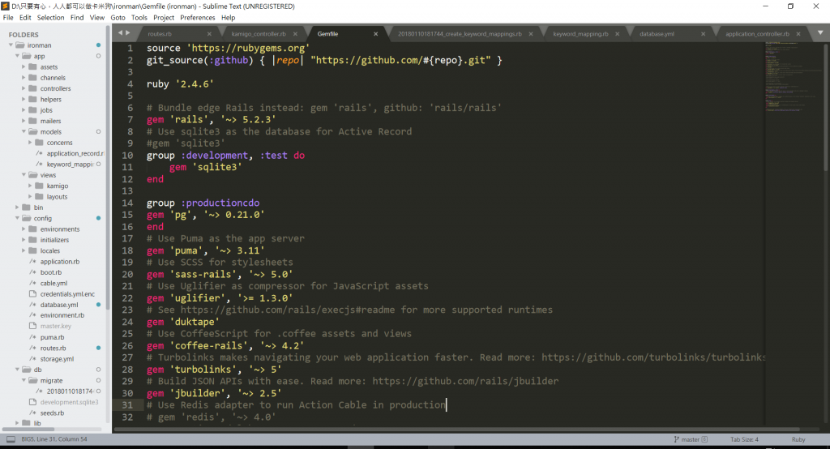Viewport: 830px width, 449px height.
Task: Open cable.yml in the sidebar
Action: [53, 284]
